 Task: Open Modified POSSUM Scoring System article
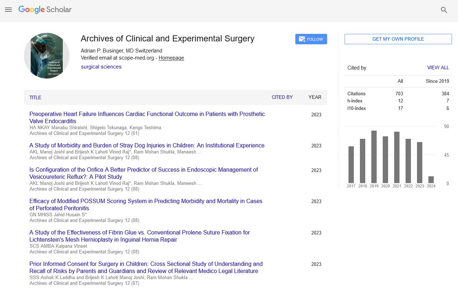[146, 204]
